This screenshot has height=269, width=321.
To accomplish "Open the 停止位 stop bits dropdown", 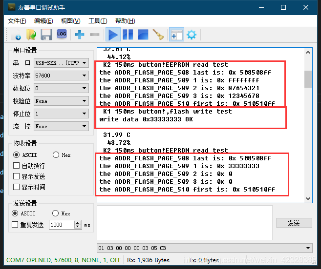I will coord(61,114).
